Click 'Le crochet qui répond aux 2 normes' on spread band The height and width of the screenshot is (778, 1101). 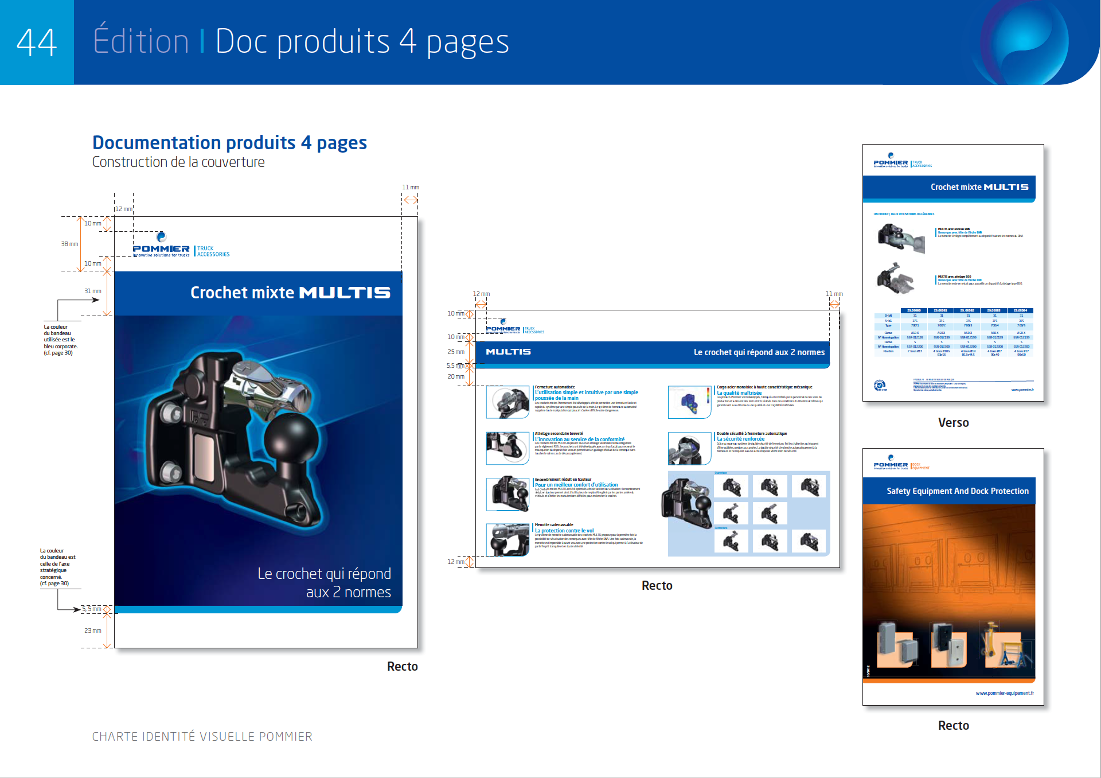759,352
